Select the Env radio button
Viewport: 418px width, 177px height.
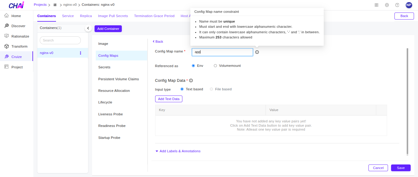click(193, 66)
